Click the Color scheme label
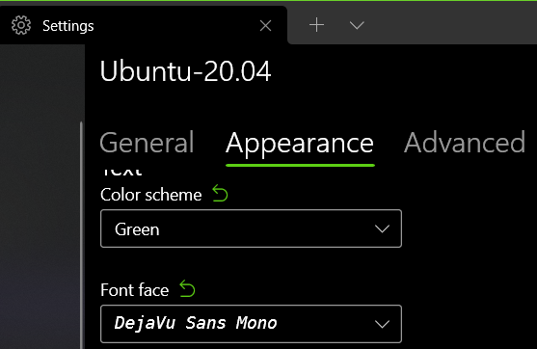The height and width of the screenshot is (349, 537). click(x=151, y=195)
